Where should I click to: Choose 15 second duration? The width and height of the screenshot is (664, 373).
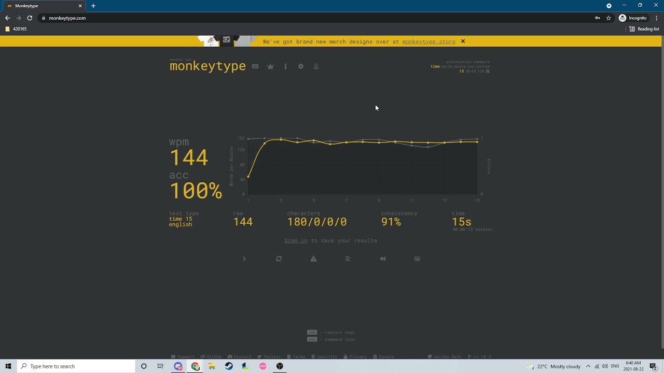[x=462, y=71]
